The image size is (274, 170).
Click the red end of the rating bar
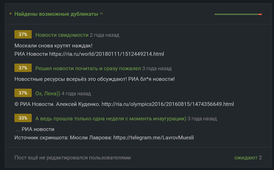point(260,14)
